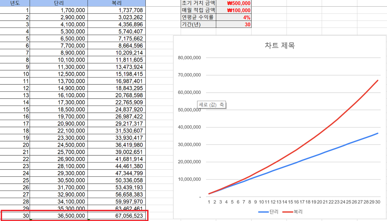
Task: Select cell showing 3,023,262
Action: [116, 17]
